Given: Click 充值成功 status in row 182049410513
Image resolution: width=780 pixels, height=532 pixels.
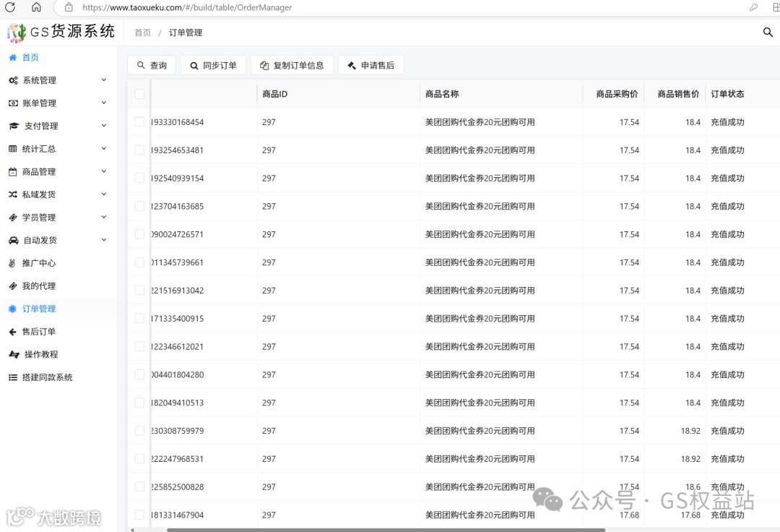Looking at the screenshot, I should (x=727, y=403).
